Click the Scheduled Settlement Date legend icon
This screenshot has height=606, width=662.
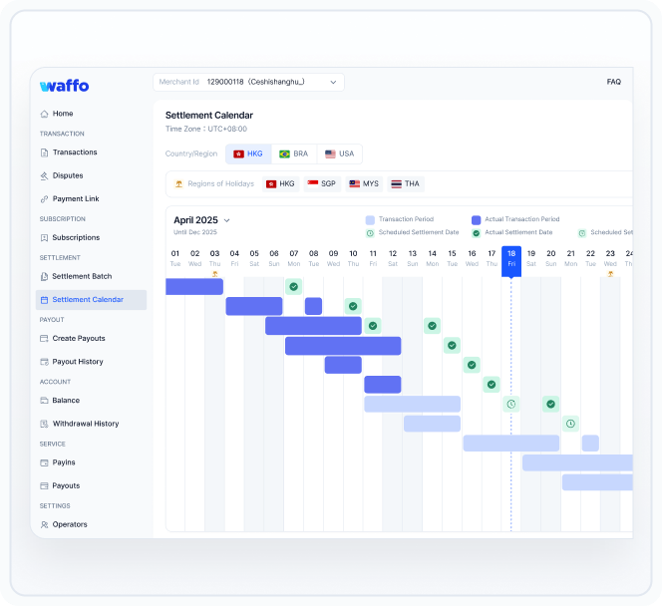coord(370,233)
